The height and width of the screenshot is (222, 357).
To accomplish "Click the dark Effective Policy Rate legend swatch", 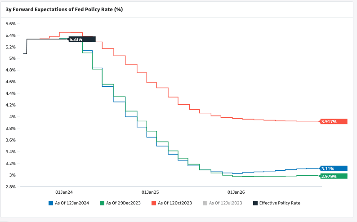I will (x=256, y=203).
